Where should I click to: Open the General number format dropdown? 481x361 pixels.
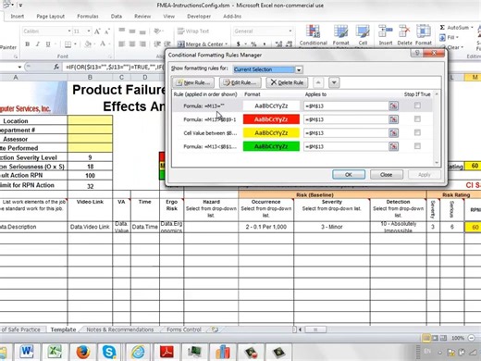pos(290,31)
